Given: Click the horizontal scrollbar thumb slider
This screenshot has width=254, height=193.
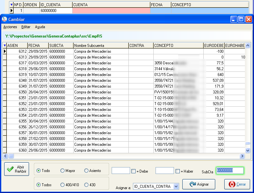Looking at the screenshot, I should (x=11, y=156).
